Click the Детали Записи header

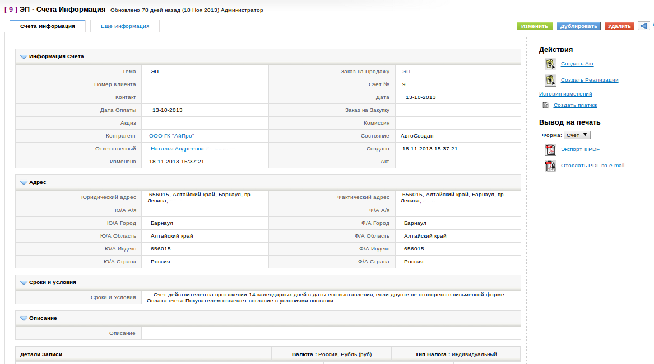pyautogui.click(x=41, y=355)
